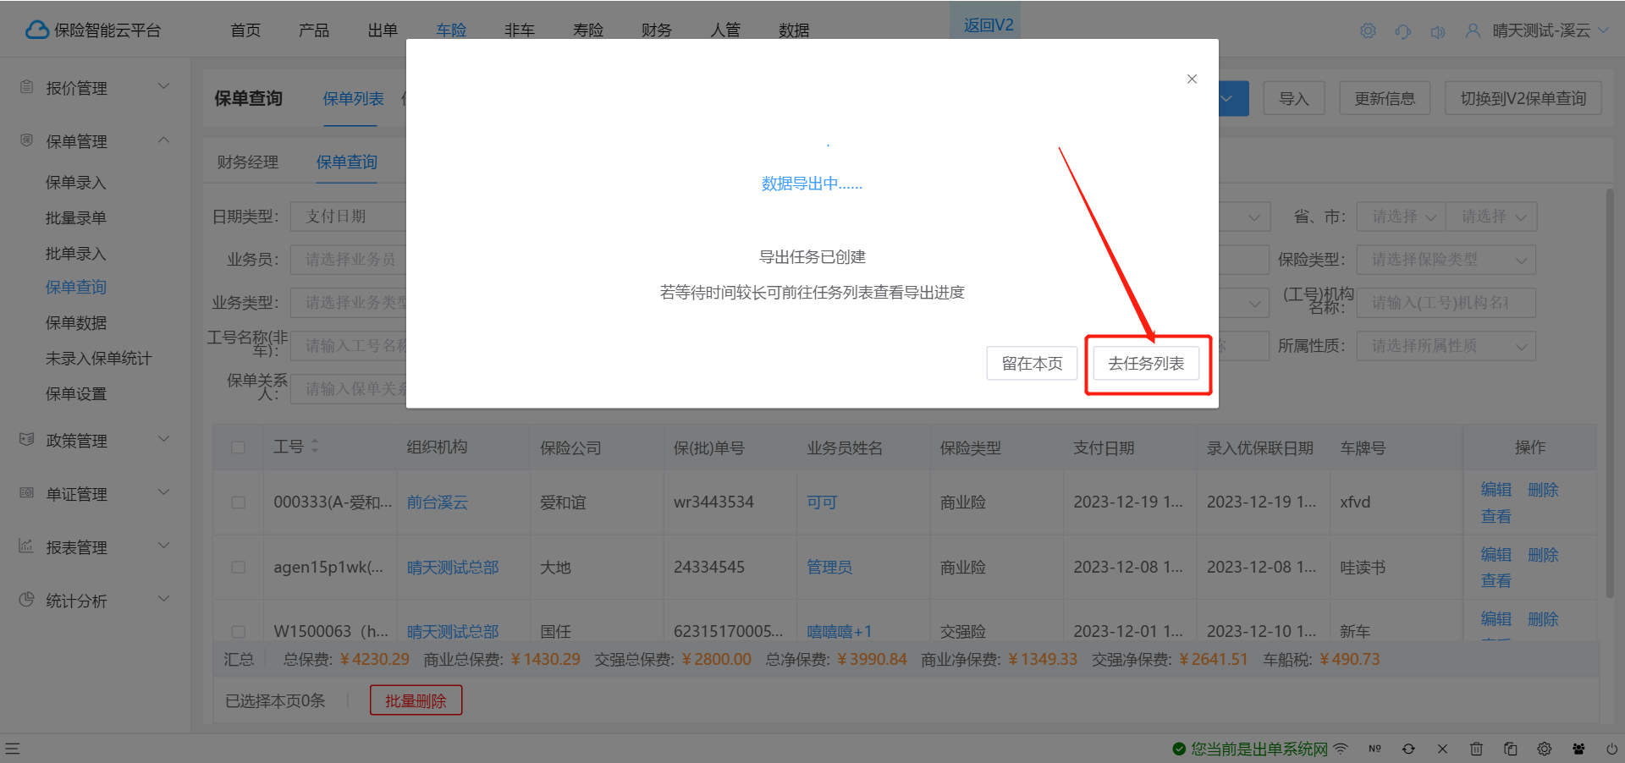
Task: Click the 政策管理 sidebar icon
Action: coord(26,440)
